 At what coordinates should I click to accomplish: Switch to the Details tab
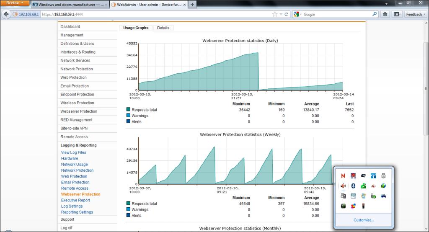pos(163,28)
